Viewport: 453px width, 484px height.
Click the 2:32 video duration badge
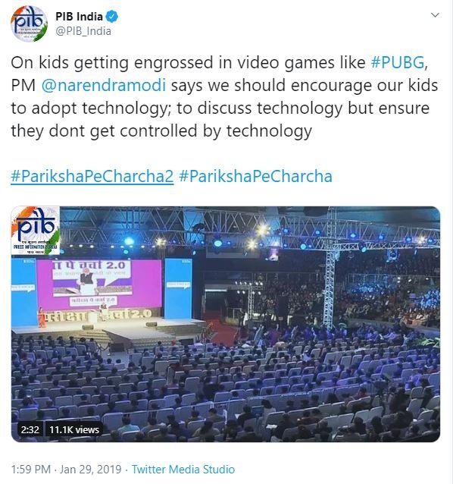point(30,429)
